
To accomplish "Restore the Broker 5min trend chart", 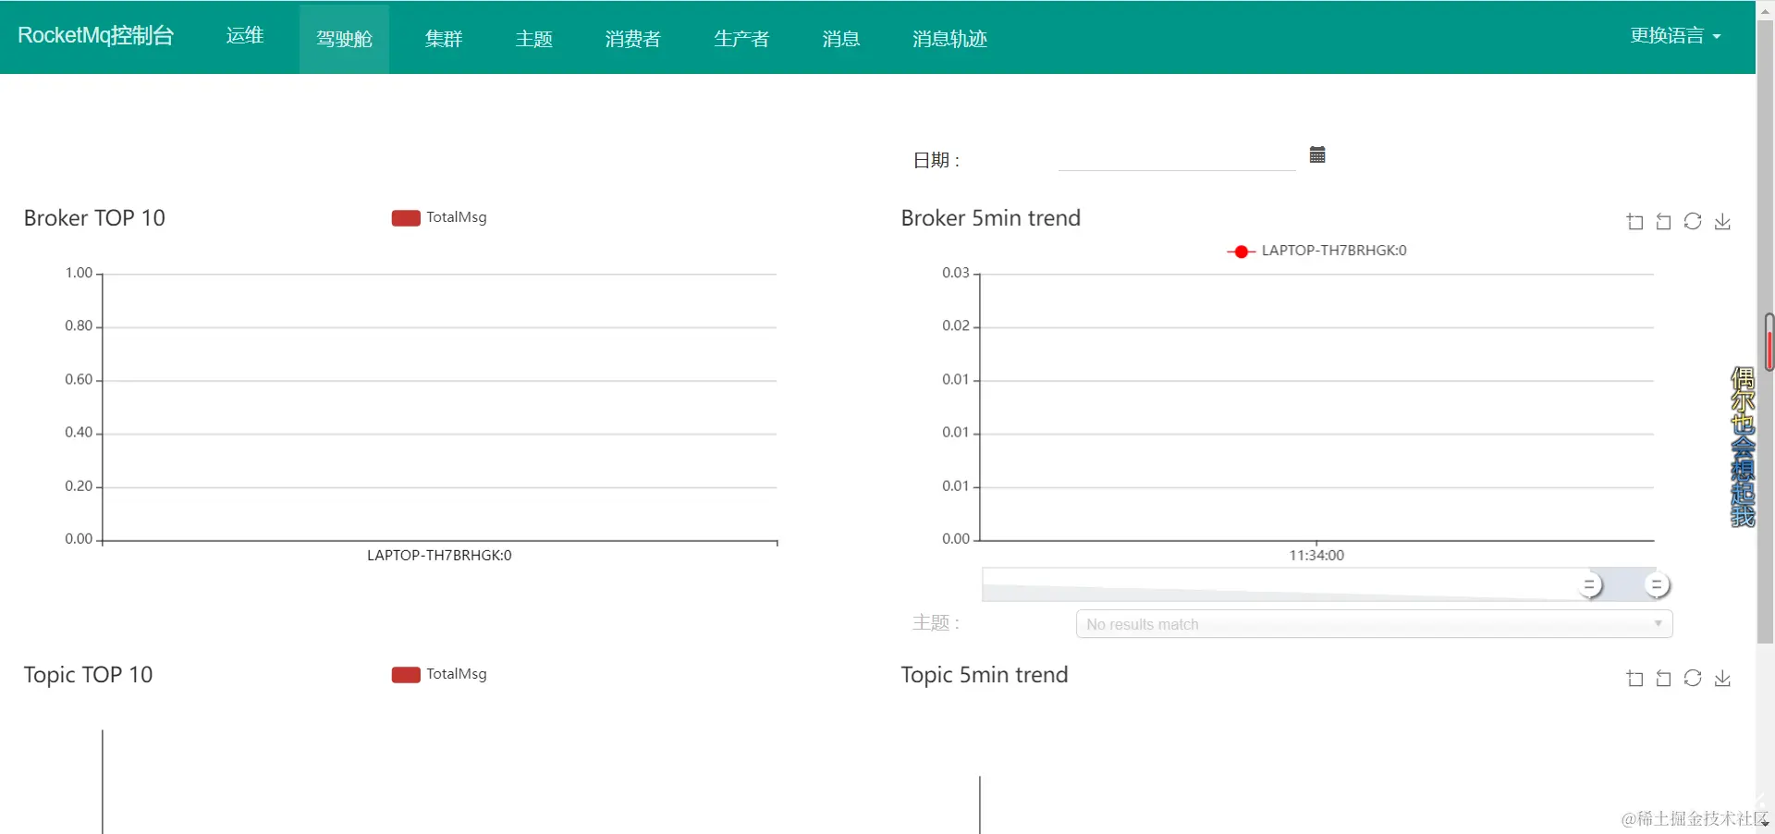I will [x=1693, y=221].
